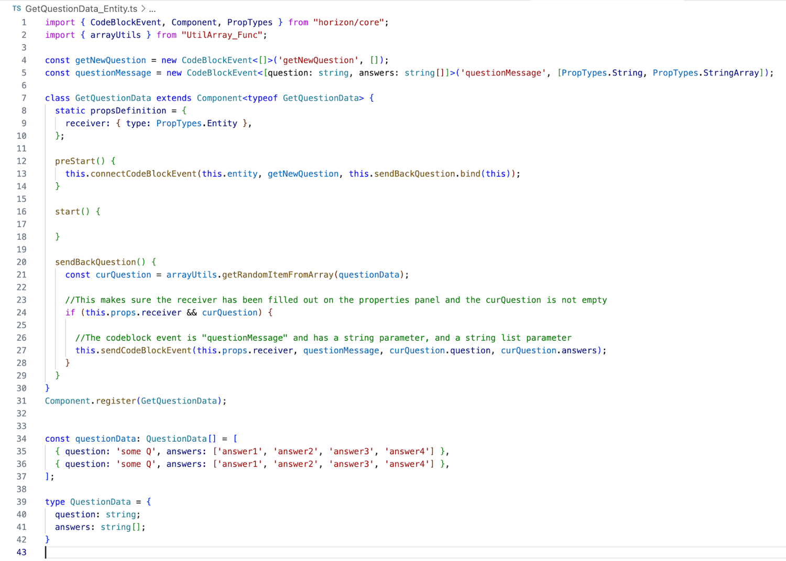Click the comment on line 26
Image resolution: width=786 pixels, height=561 pixels.
(323, 338)
